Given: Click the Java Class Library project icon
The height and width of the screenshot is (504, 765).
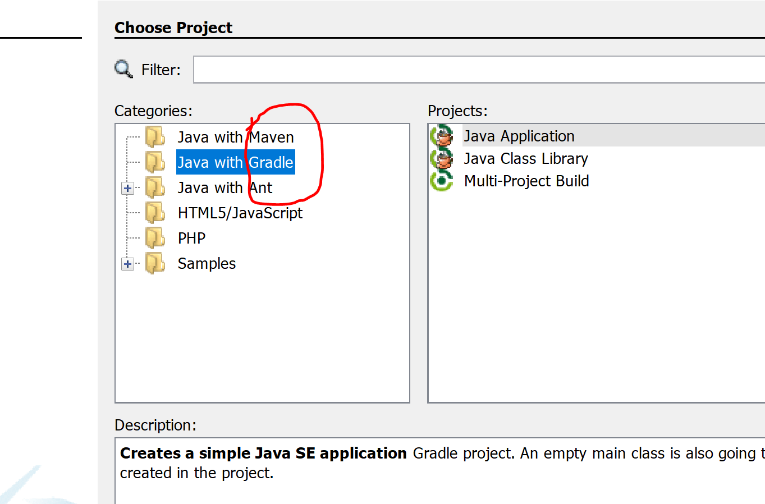Looking at the screenshot, I should [443, 158].
